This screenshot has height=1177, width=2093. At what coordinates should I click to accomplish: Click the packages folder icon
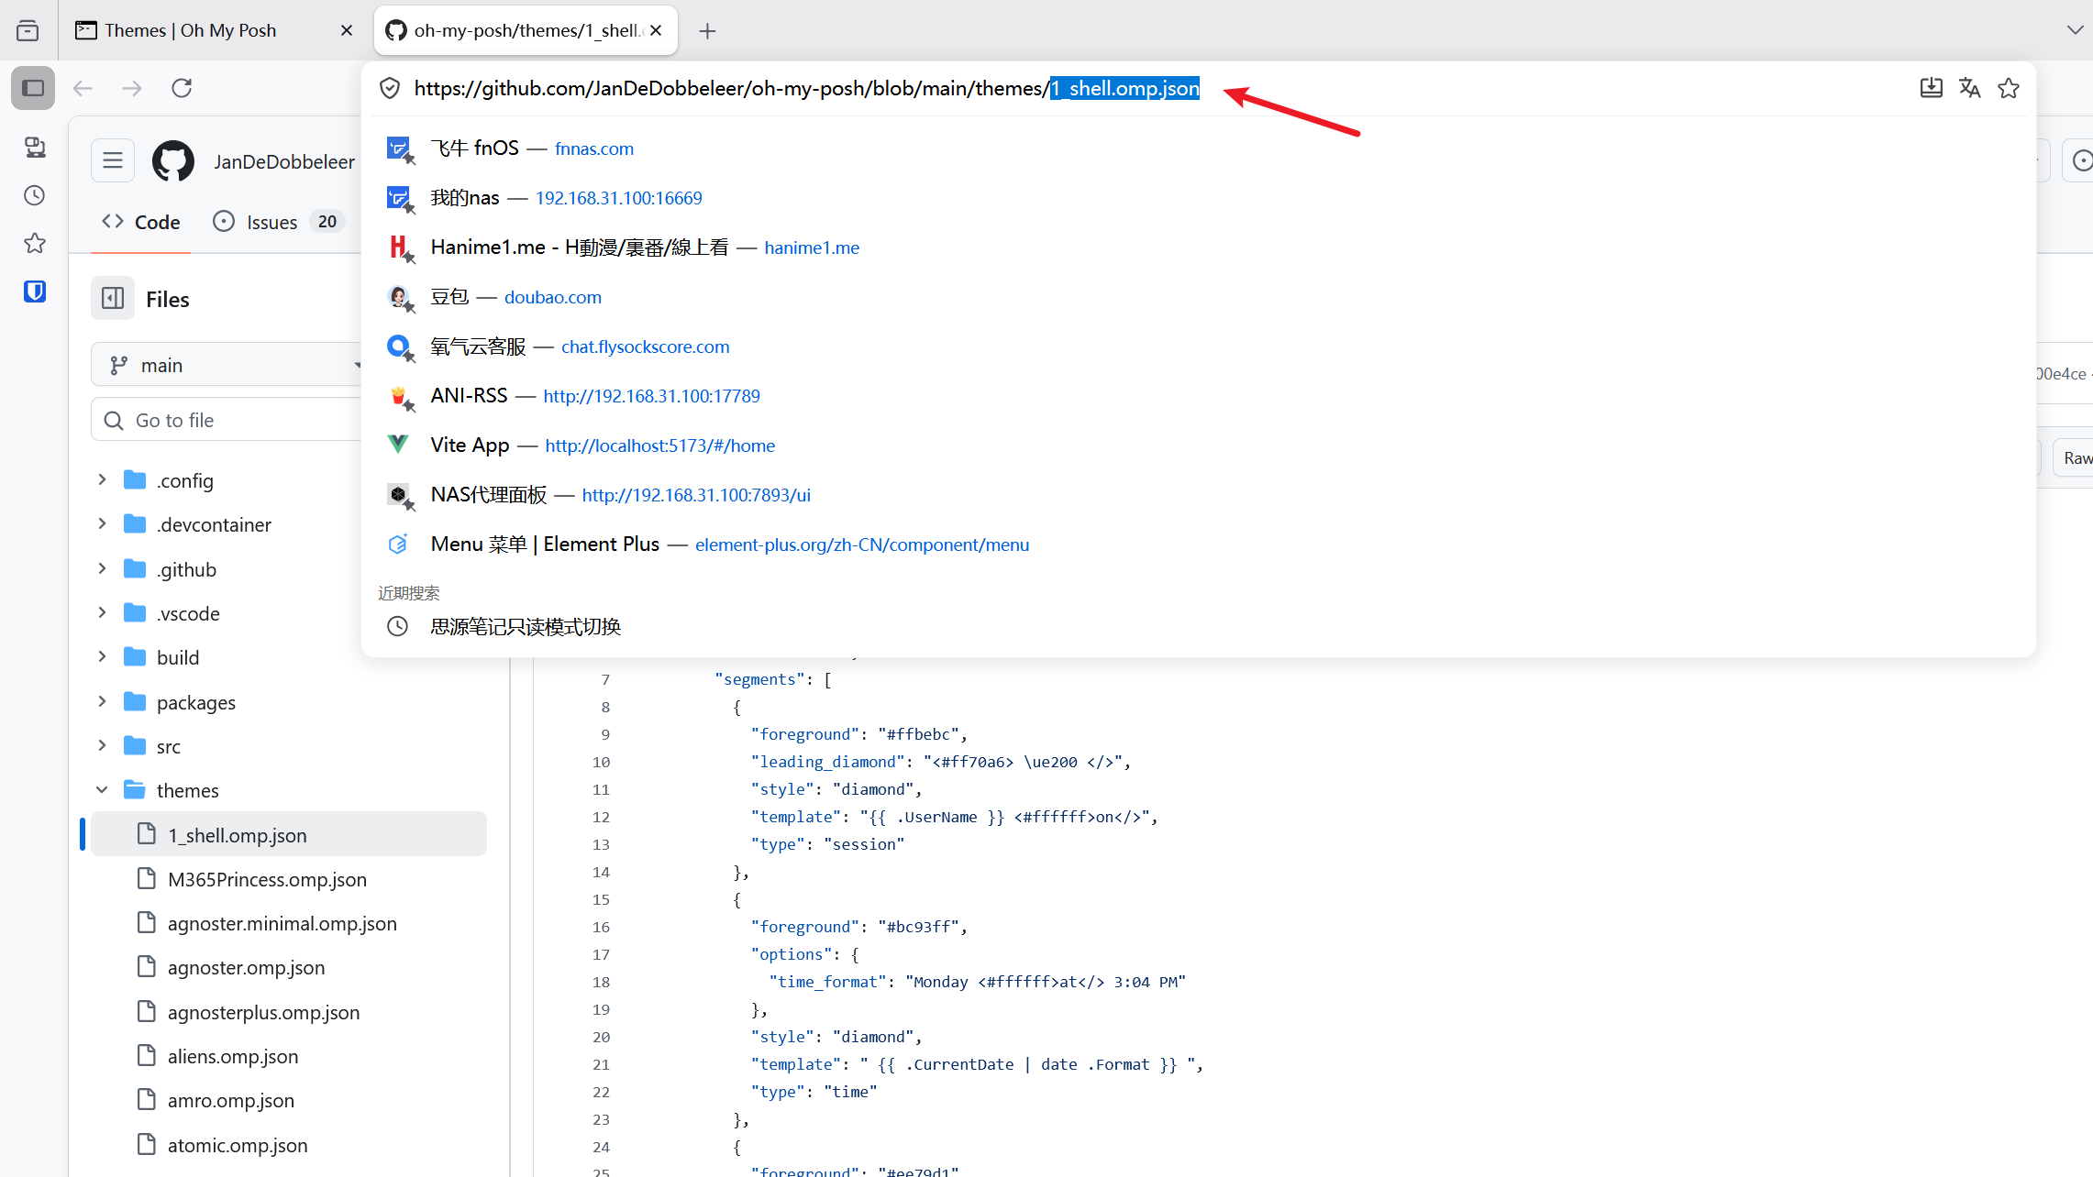[x=135, y=702]
